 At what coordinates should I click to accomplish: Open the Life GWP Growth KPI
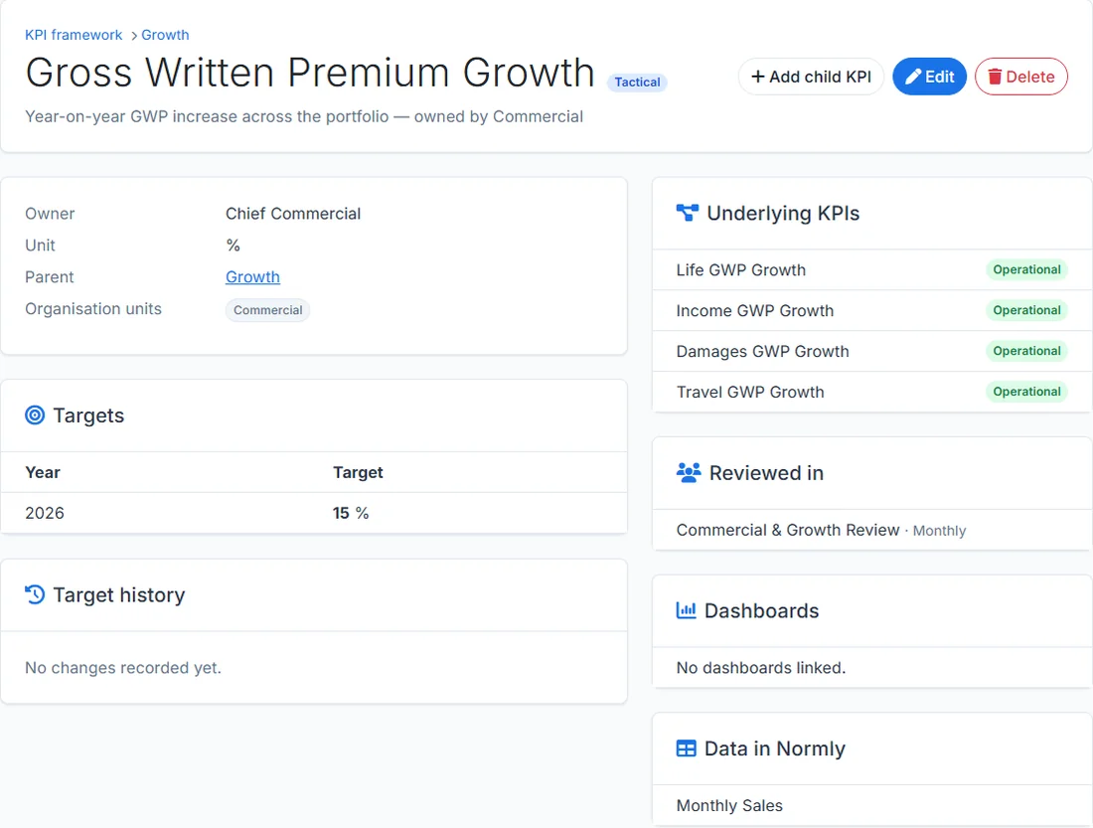click(740, 270)
